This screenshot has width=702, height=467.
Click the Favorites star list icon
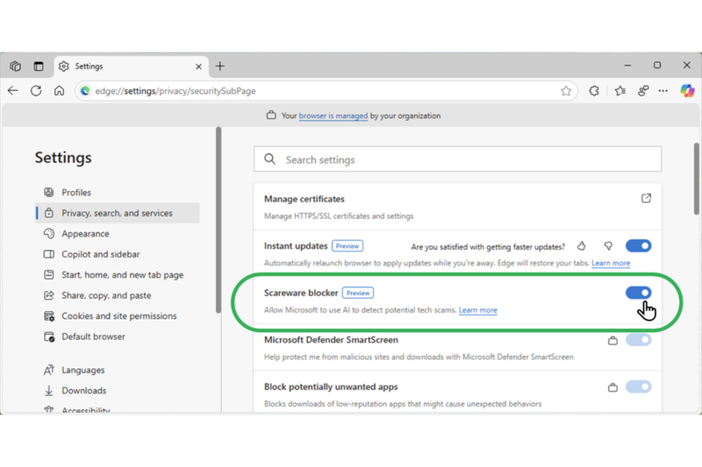click(x=620, y=90)
